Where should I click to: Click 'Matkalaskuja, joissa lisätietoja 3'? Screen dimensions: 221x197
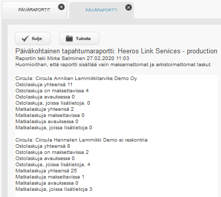pyautogui.click(x=54, y=189)
